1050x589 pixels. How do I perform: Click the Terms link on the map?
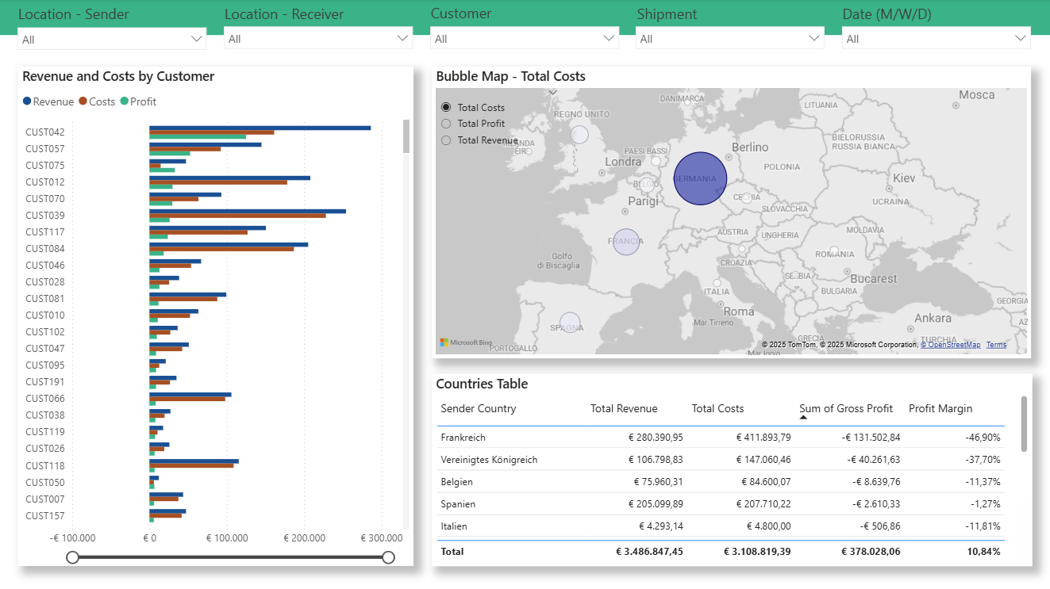tap(996, 345)
